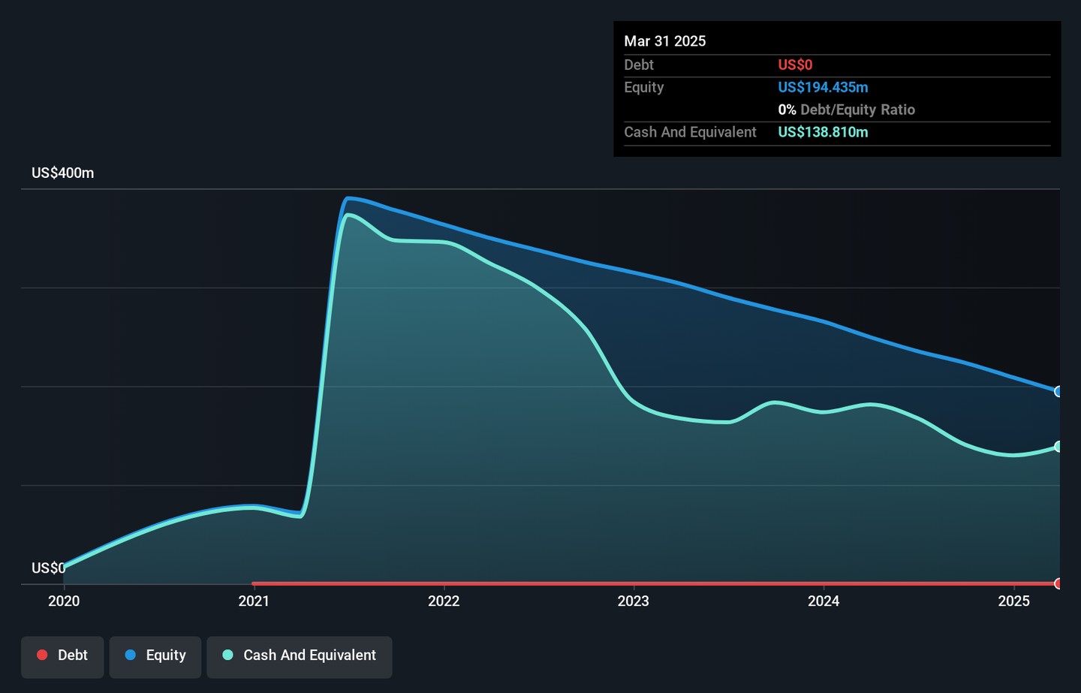Click the blue Equity endpoint marker
The width and height of the screenshot is (1081, 693).
coord(1058,391)
